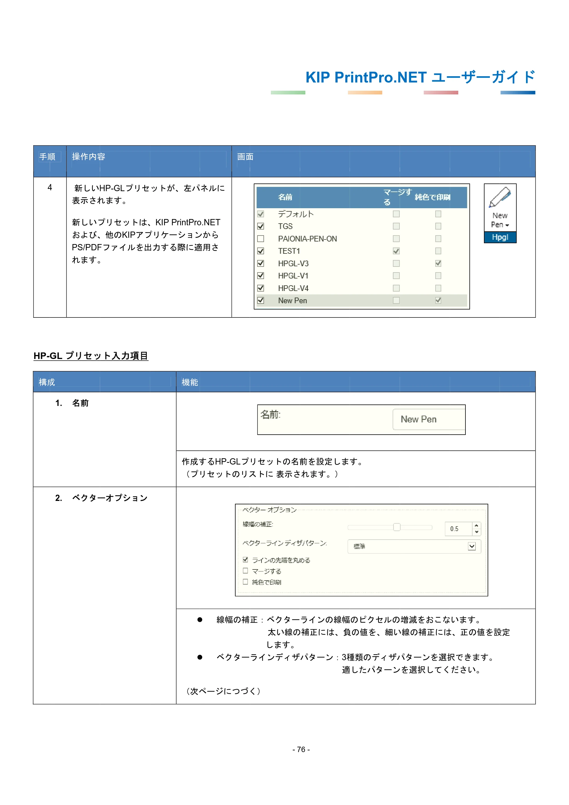Open the New Pen dropdown arrow
The height and width of the screenshot is (805, 569).
pyautogui.click(x=507, y=226)
